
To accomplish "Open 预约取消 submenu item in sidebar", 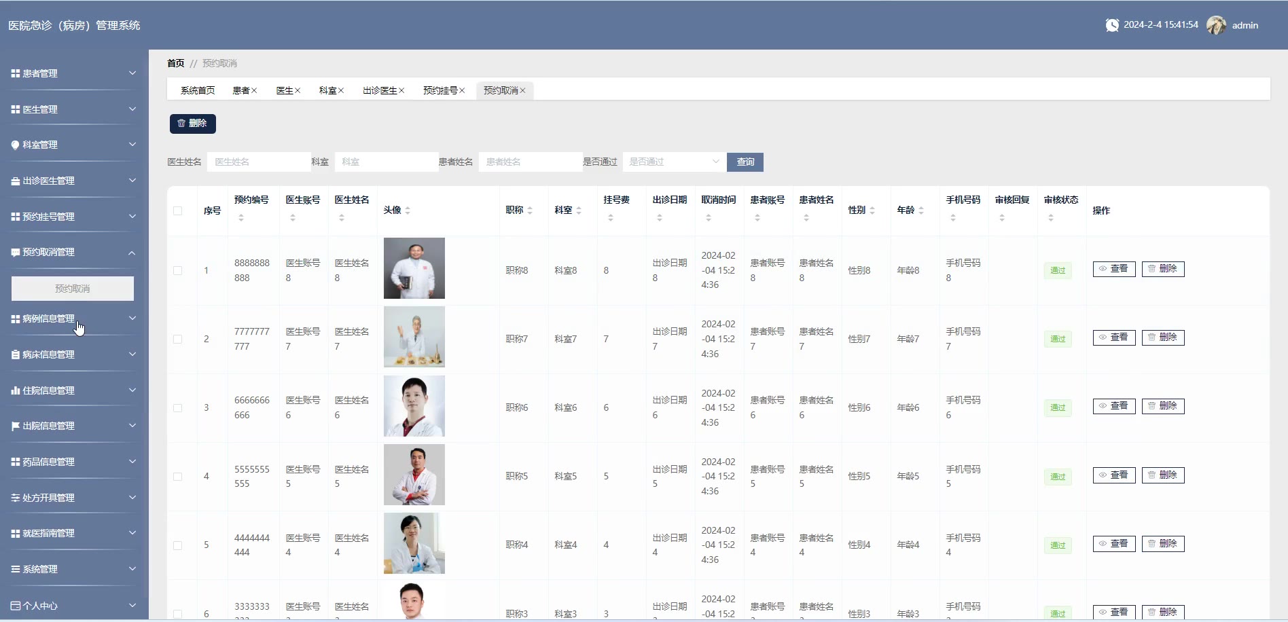I will click(x=73, y=289).
